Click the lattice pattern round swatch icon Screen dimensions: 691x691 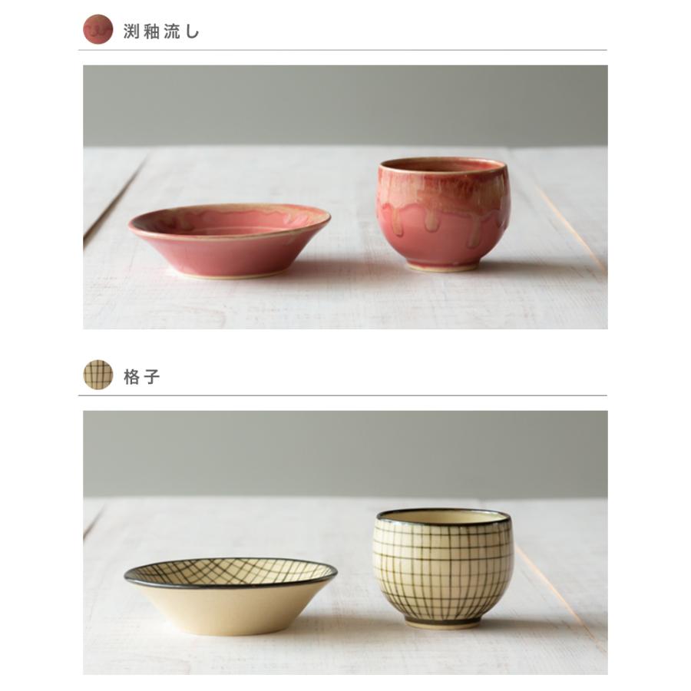[x=98, y=375]
